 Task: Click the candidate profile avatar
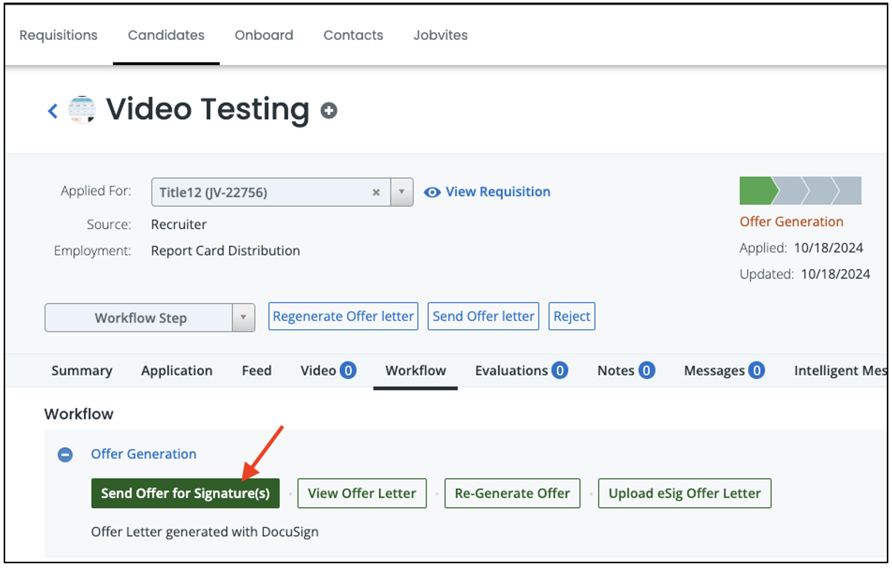pos(82,110)
